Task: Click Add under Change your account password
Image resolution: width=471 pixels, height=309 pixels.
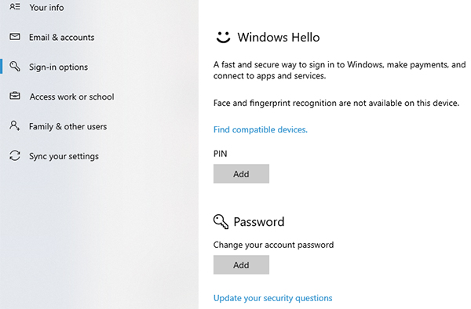Action: [241, 265]
